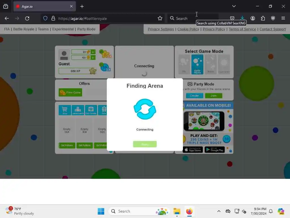Image resolution: width=290 pixels, height=218 pixels.
Task: Open the weather widget showing 76°F
Action: [x=20, y=211]
